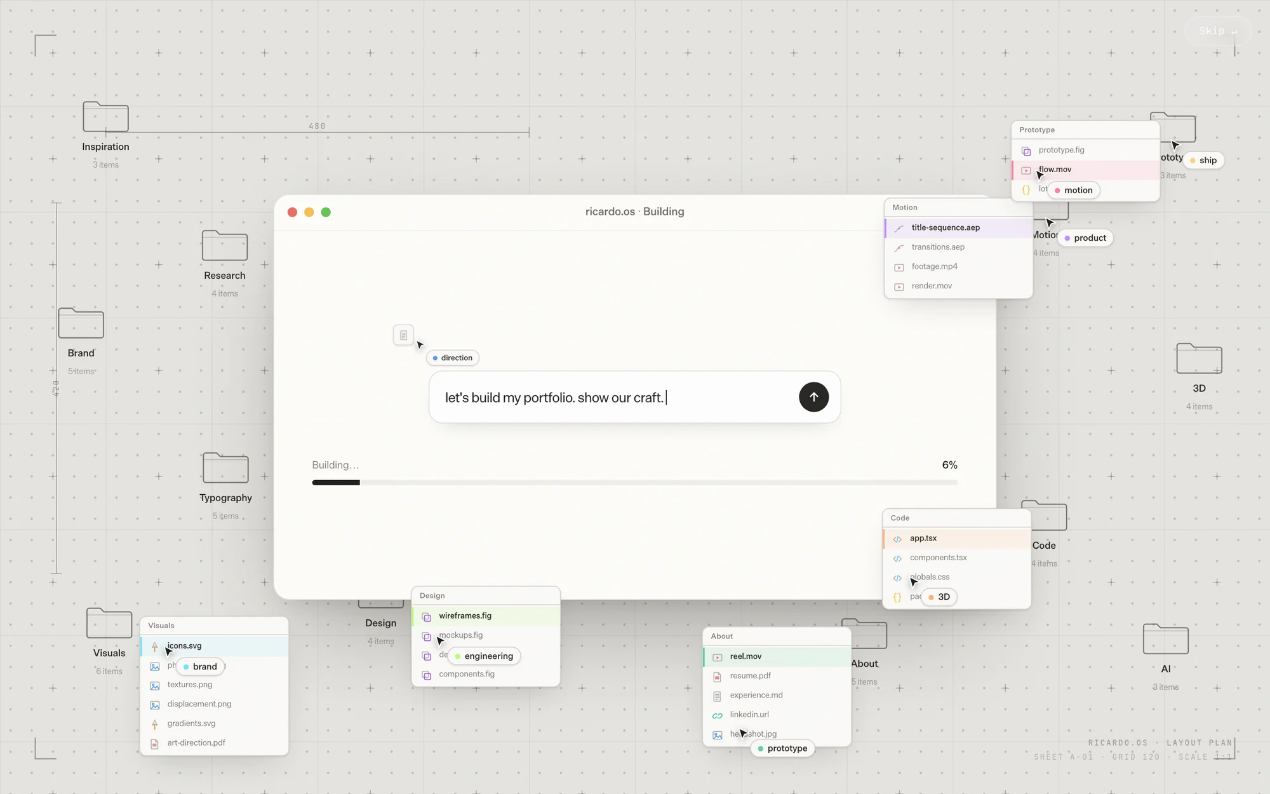
Task: Click the pdf icon beside art-direction.pdf
Action: [155, 744]
